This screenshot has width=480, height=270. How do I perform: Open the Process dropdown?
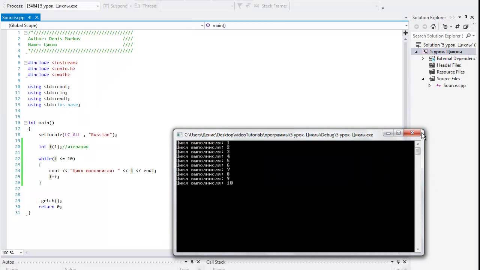click(97, 6)
